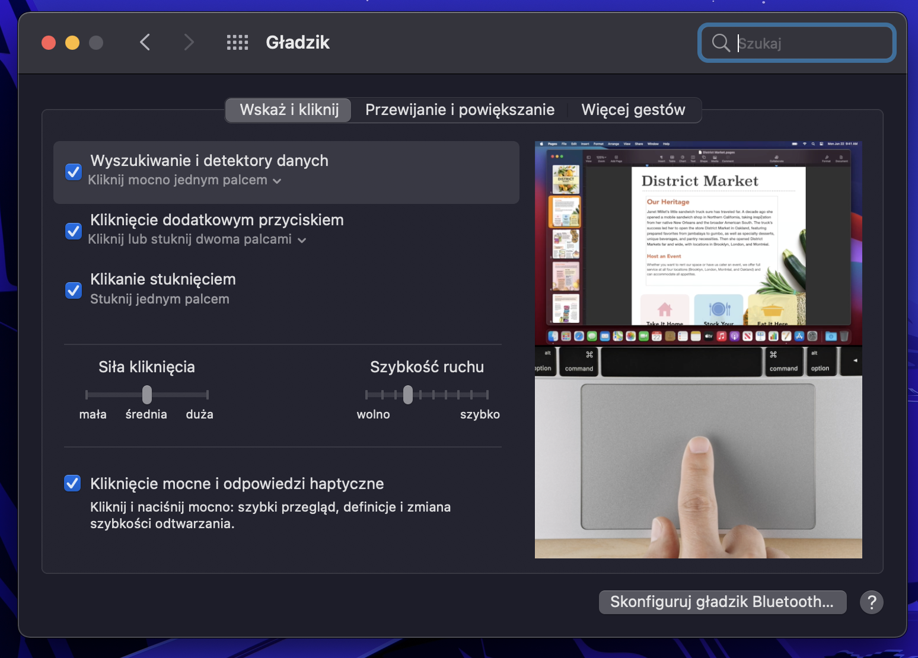Click the trackpad gesture preview video
918x658 pixels.
pos(699,350)
